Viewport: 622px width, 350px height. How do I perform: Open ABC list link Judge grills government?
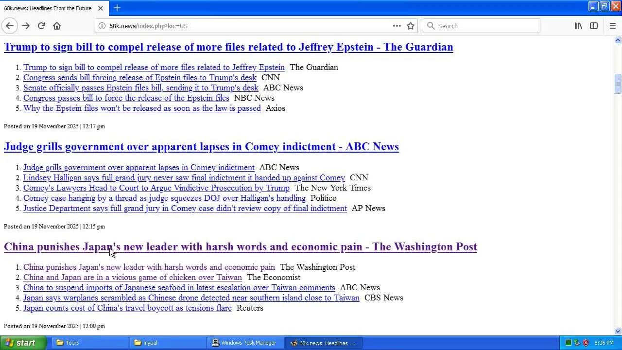[139, 167]
